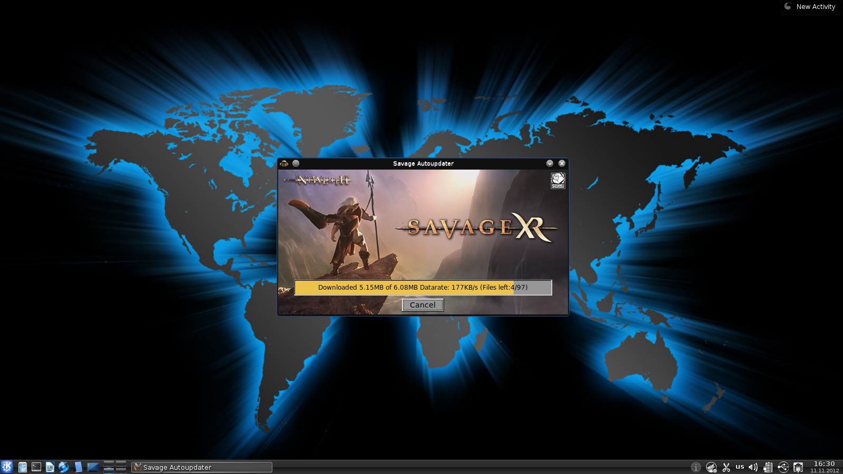This screenshot has width=843, height=474.
Task: Click the S2 Games logo
Action: (557, 181)
